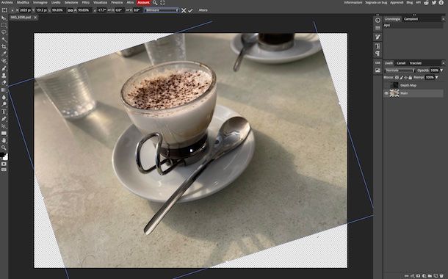Select the Crop tool
The width and height of the screenshot is (448, 279).
pyautogui.click(x=4, y=46)
